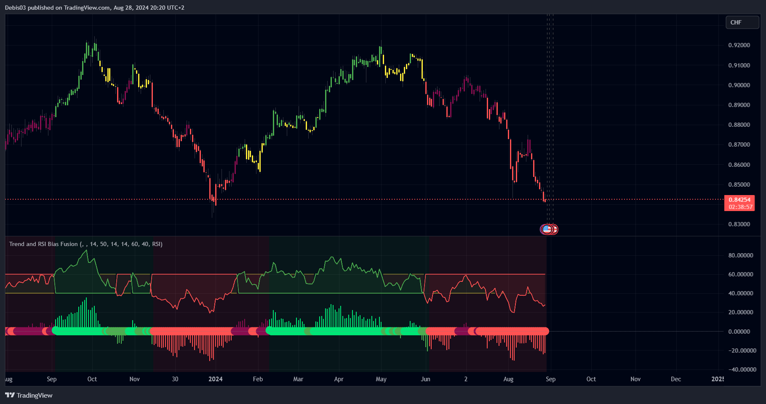Click the Mar label on time axis
Viewport: 766px width, 404px height.
298,379
